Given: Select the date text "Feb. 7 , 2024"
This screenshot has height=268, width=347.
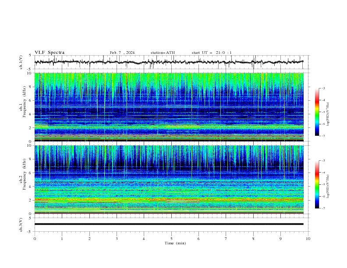Looking at the screenshot, I should point(122,53).
